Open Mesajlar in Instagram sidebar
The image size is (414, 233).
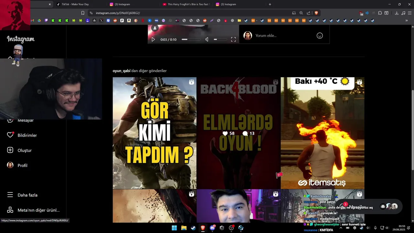coord(26,120)
